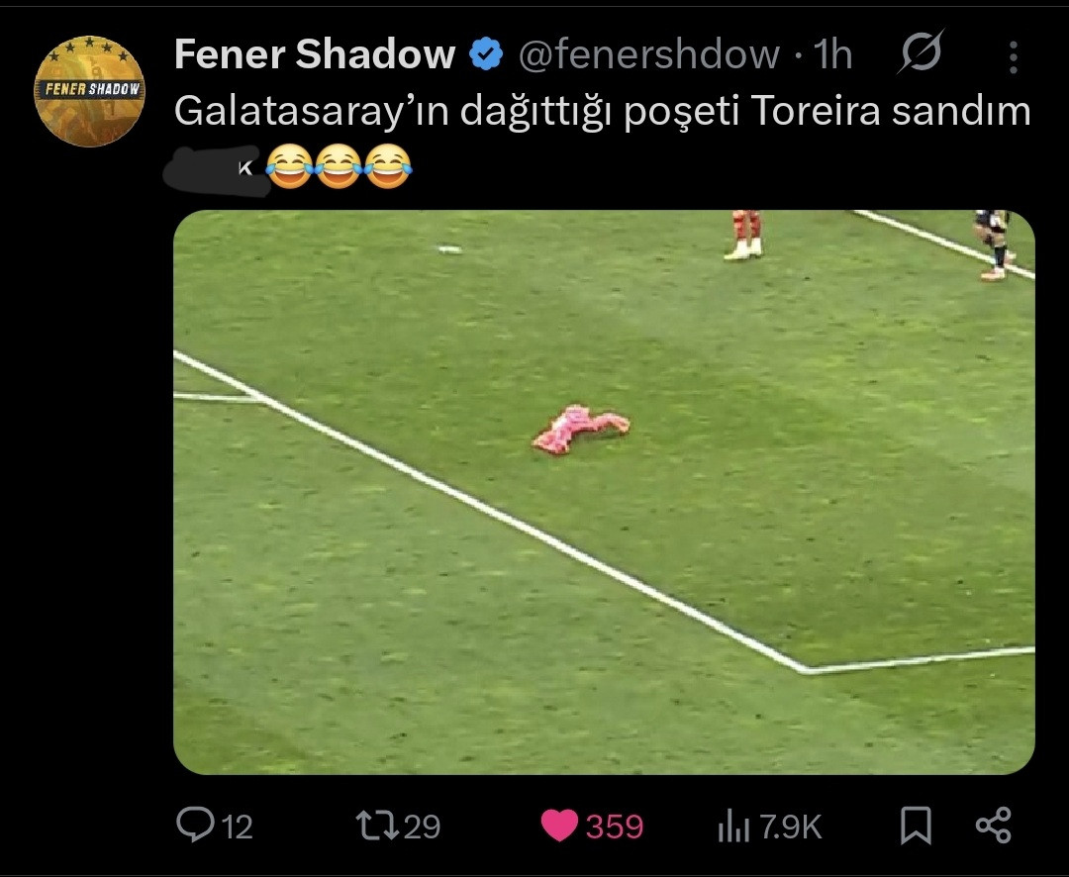Toggle the bookmark icon
Viewport: 1069px width, 877px height.
point(916,827)
